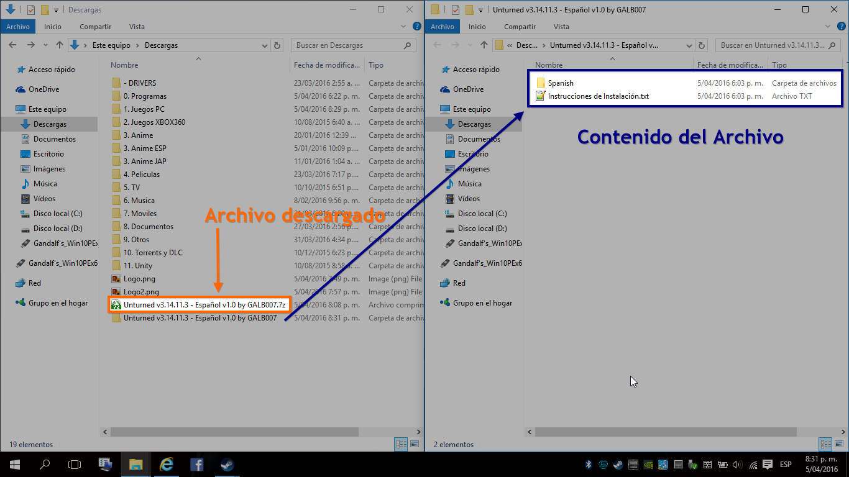849x477 pixels.
Task: Click Properties icon in Unturned title bar
Action: point(456,10)
